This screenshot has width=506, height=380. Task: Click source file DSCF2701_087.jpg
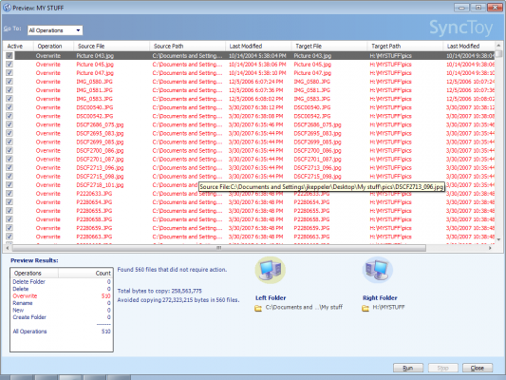100,160
